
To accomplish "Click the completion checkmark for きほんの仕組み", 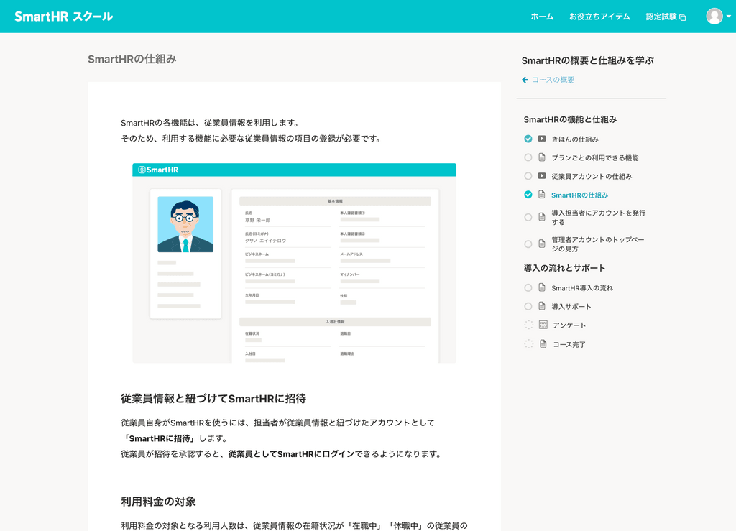I will 528,139.
